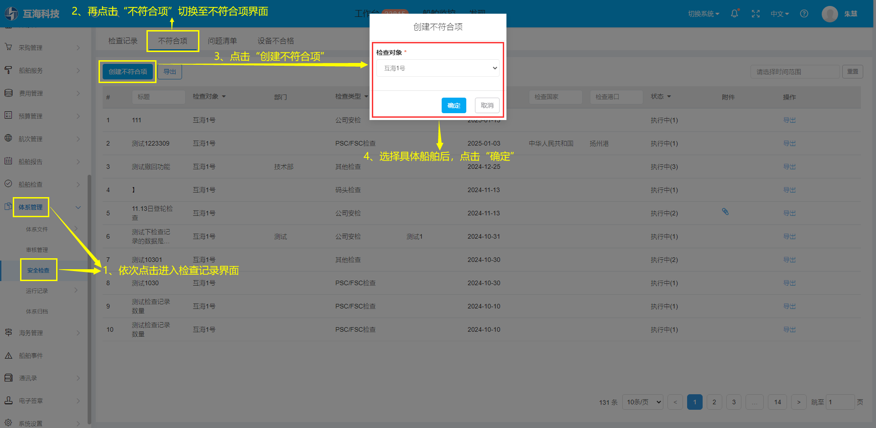Switch to 检查记录 tab
The image size is (876, 428).
(123, 41)
